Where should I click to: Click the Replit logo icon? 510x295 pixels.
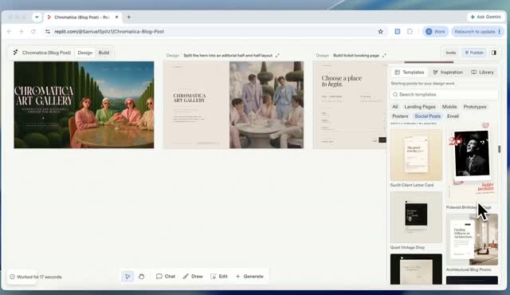(x=15, y=53)
